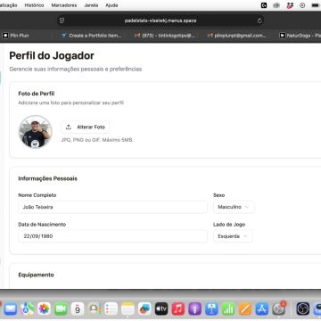Viewport: 321px width, 321px height.
Task: Launch Notes from the Dock
Action: (x=128, y=309)
